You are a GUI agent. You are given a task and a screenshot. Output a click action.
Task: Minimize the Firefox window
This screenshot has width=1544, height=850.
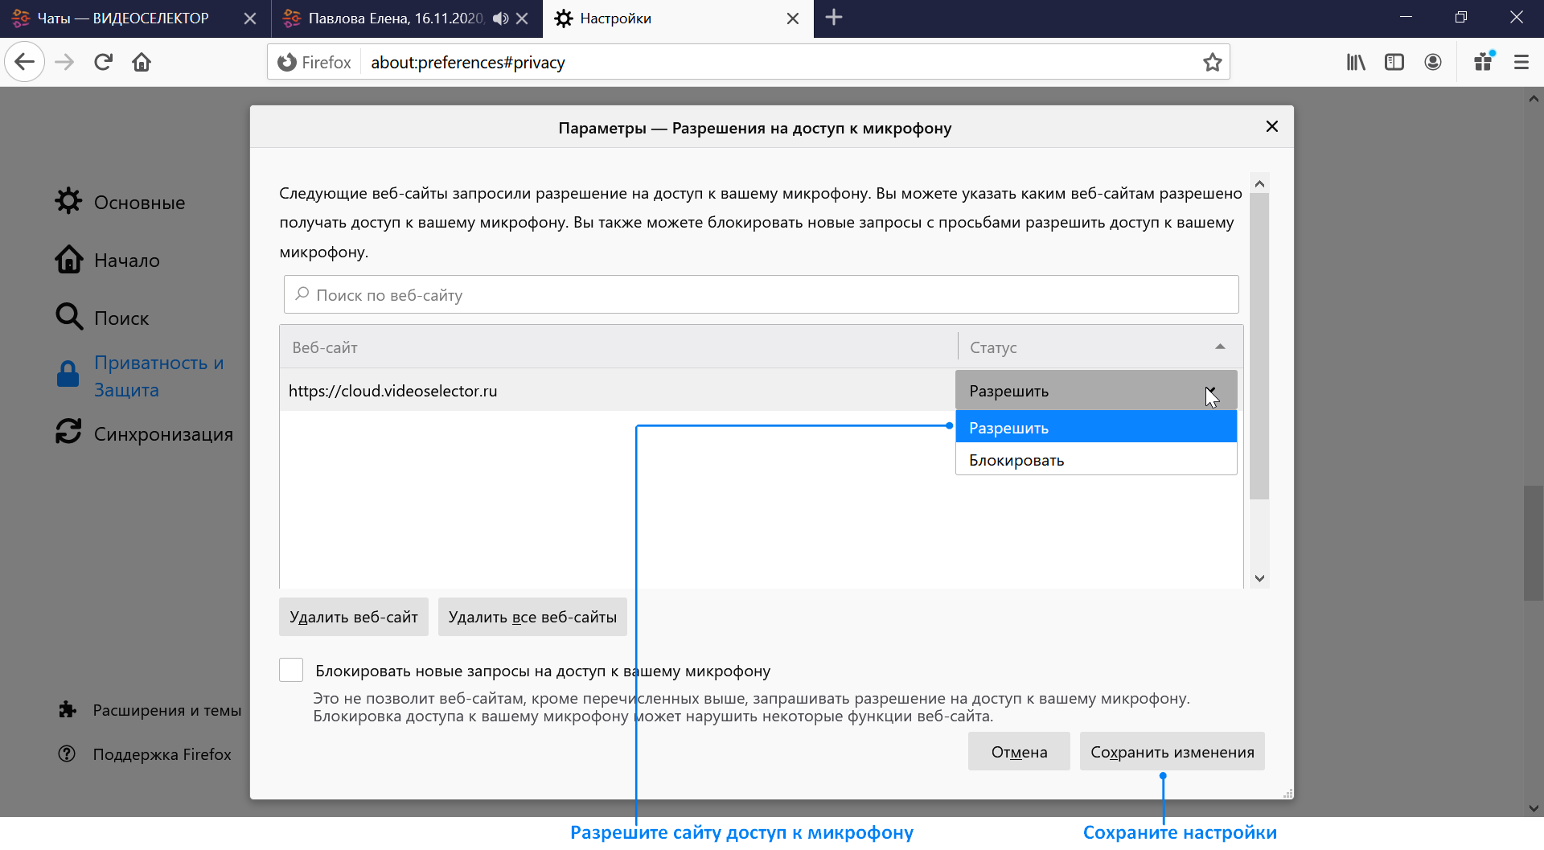click(x=1406, y=17)
